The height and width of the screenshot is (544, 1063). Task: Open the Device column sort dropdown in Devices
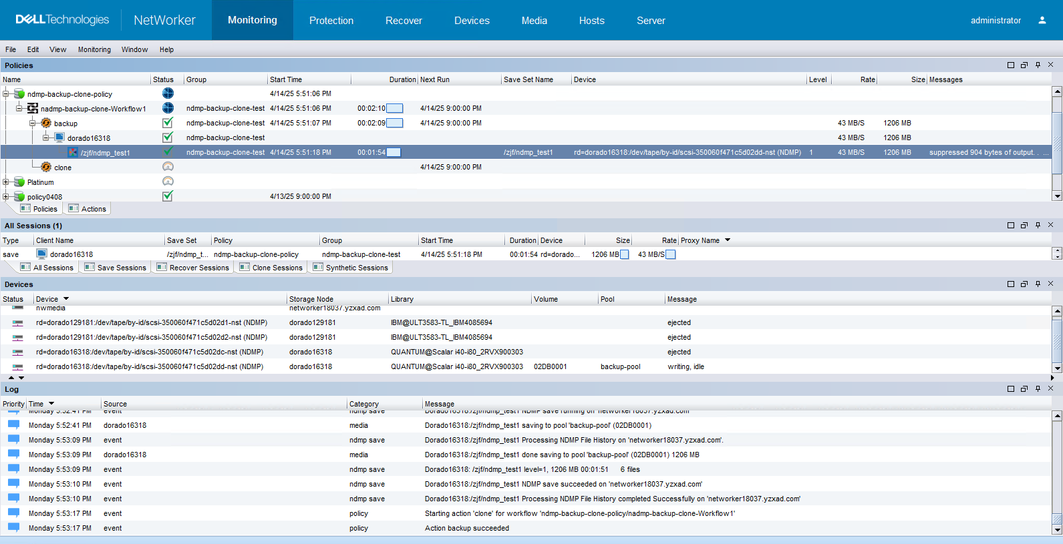coord(66,299)
